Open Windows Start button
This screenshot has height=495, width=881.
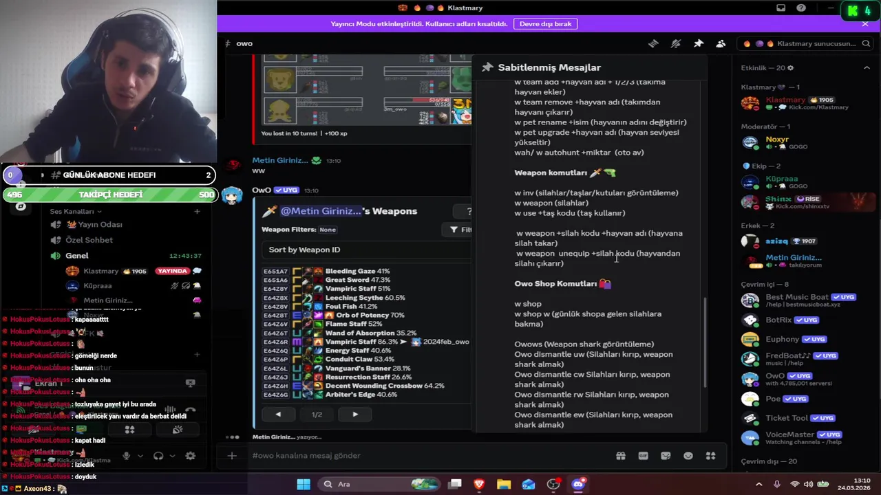(304, 484)
